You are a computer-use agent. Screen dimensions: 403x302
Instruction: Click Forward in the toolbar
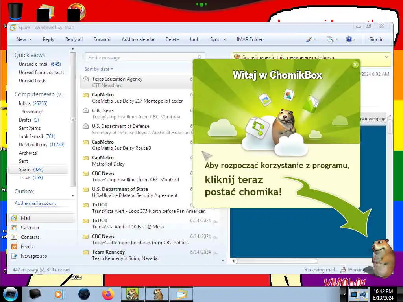pyautogui.click(x=102, y=39)
